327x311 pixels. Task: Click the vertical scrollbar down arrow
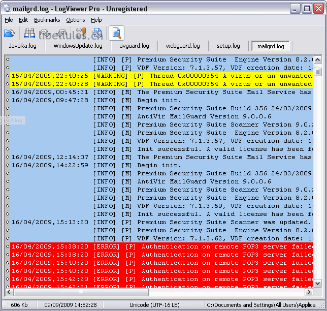pyautogui.click(x=318, y=283)
